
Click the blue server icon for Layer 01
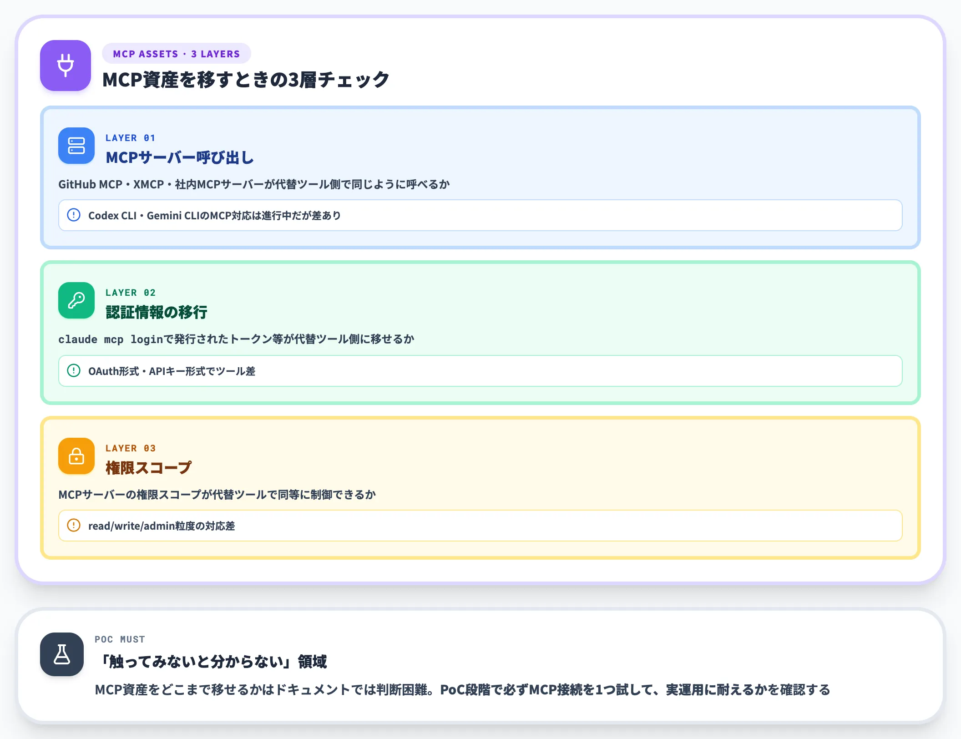point(76,146)
